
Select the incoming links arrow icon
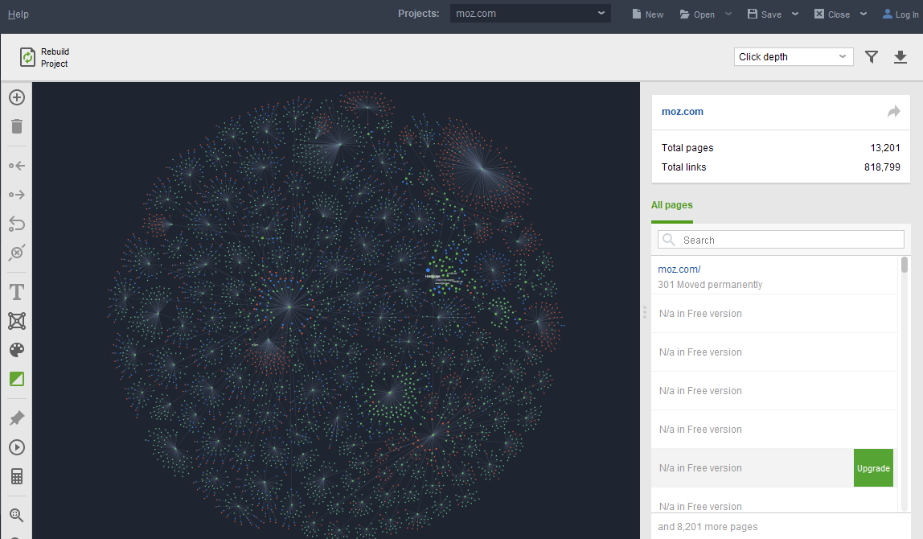point(16,166)
